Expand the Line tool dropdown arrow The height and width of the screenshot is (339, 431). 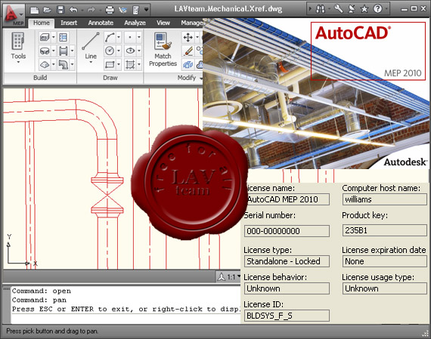[x=91, y=63]
